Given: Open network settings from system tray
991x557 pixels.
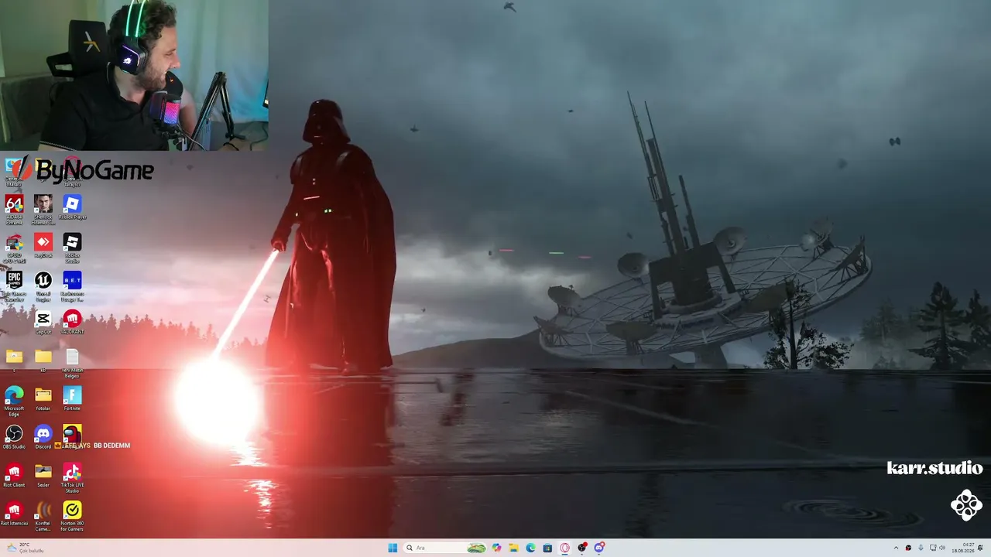Looking at the screenshot, I should click(932, 548).
